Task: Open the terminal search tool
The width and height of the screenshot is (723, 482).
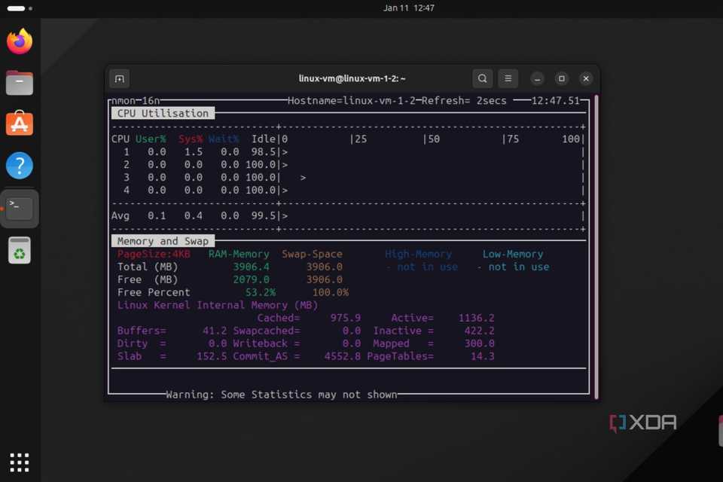Action: 482,78
